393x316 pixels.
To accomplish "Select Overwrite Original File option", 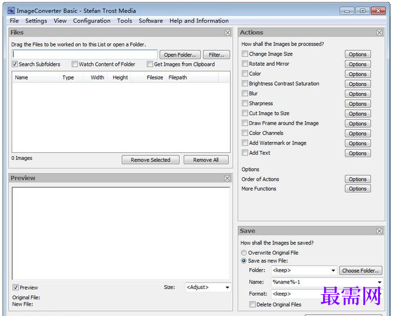I will pos(244,253).
